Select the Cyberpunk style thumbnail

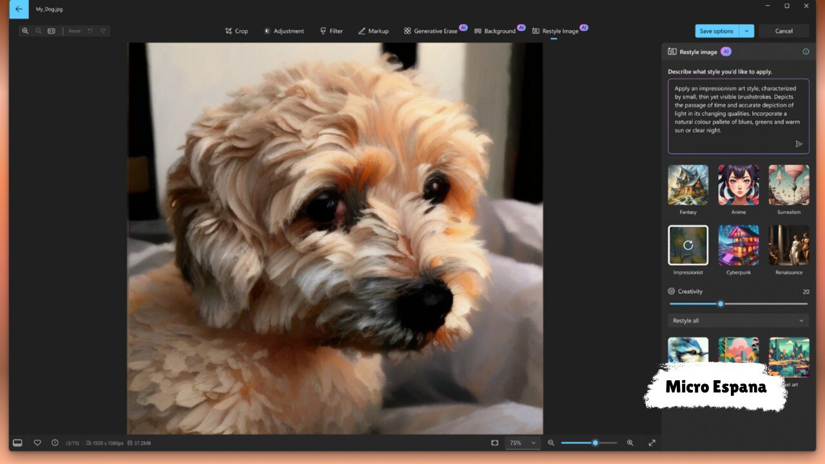pos(739,246)
